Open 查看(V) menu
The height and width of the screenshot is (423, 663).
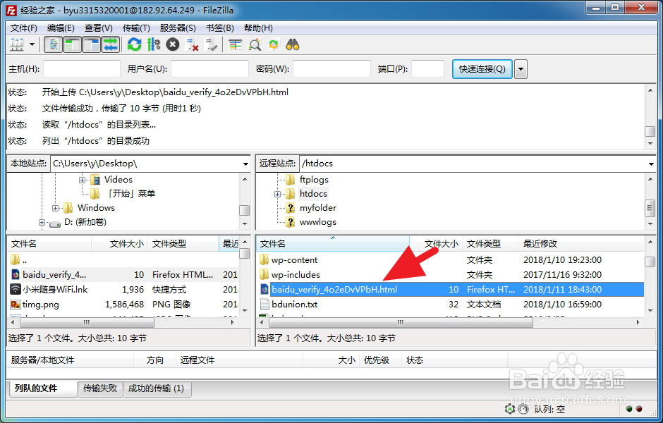[99, 28]
